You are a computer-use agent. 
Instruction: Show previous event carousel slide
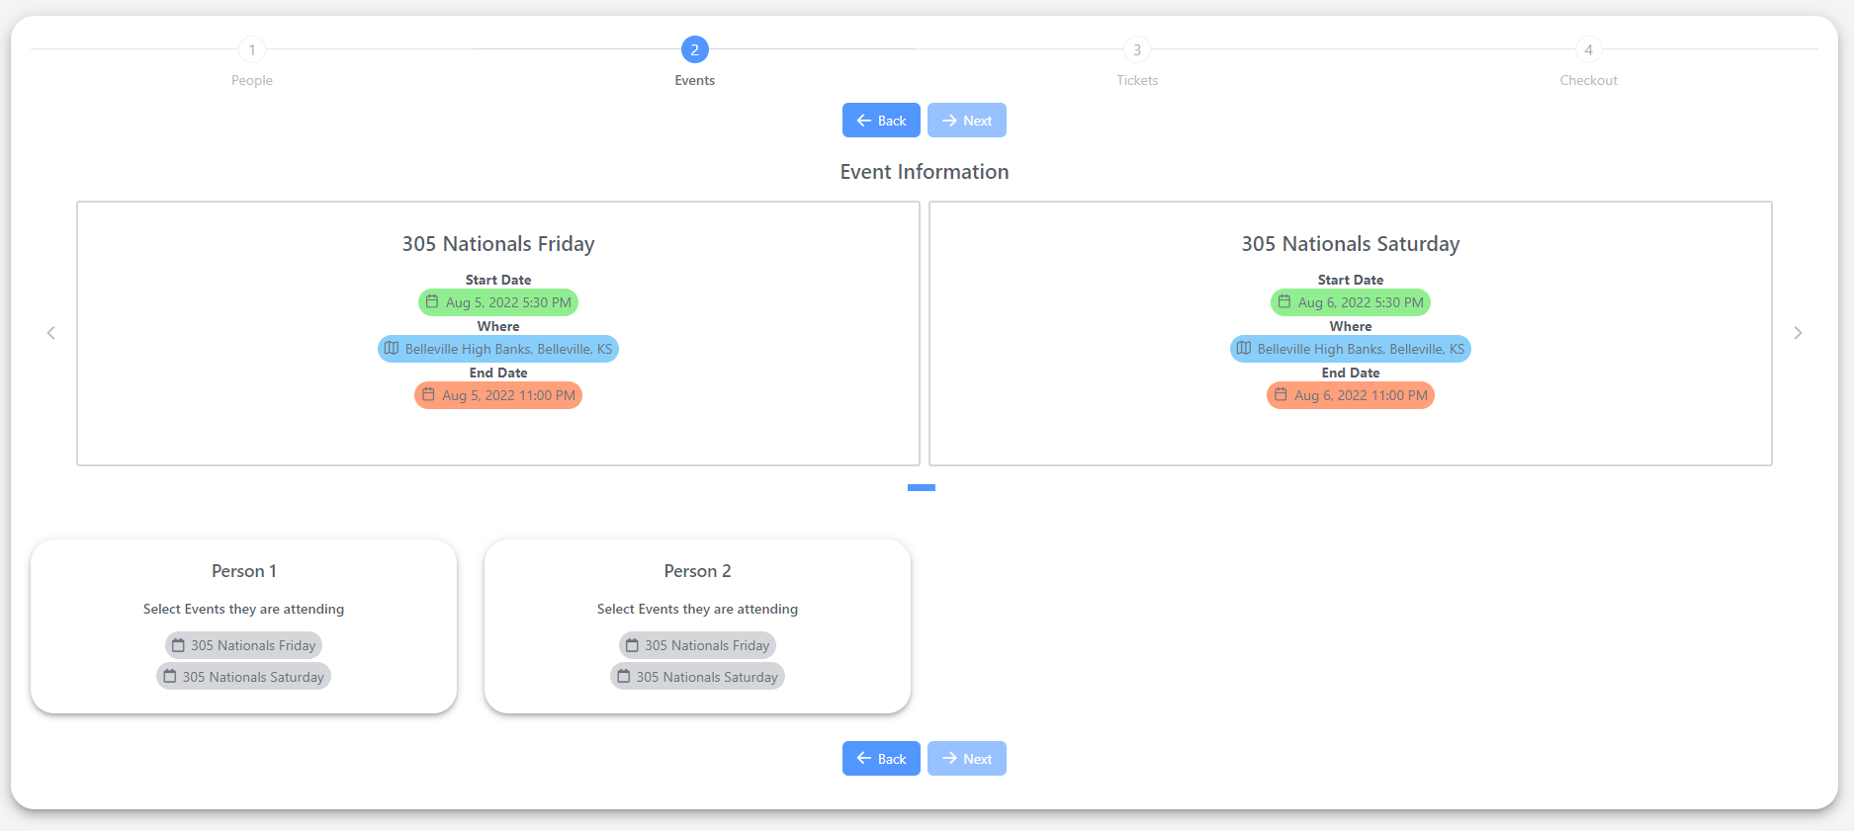point(51,333)
